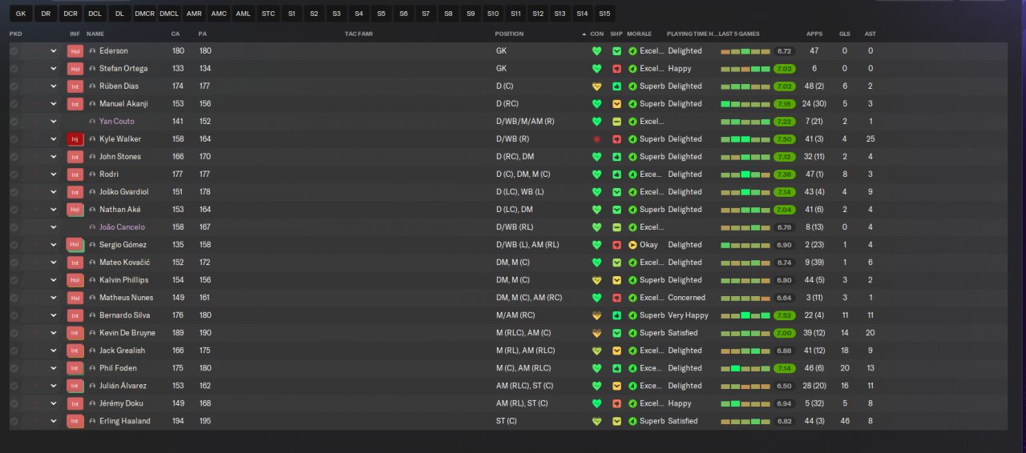
Task: Click Bernardo Silva's condition heart icon
Action: tap(596, 315)
